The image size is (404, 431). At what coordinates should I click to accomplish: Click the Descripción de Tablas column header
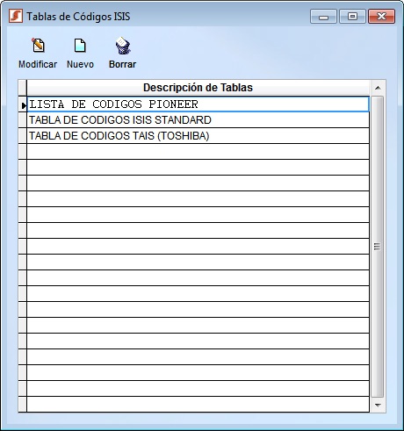click(x=198, y=88)
